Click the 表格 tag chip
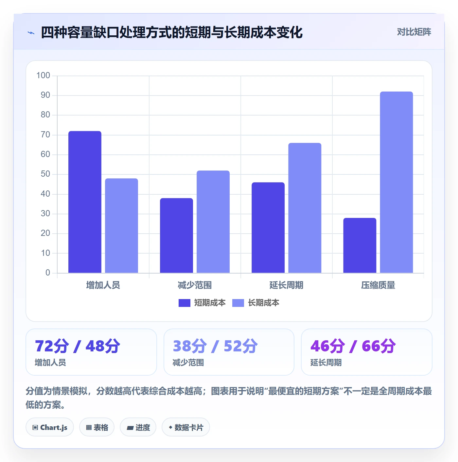This screenshot has width=458, height=462. 97,427
